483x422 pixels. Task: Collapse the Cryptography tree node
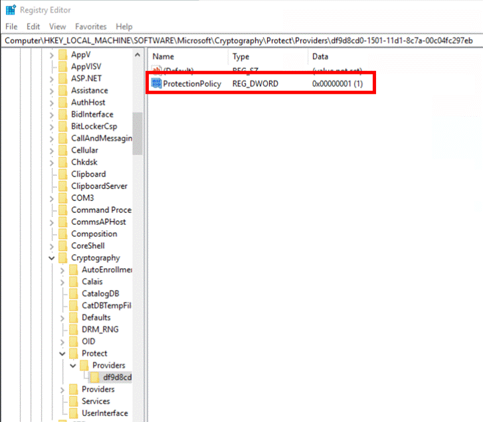[51, 258]
